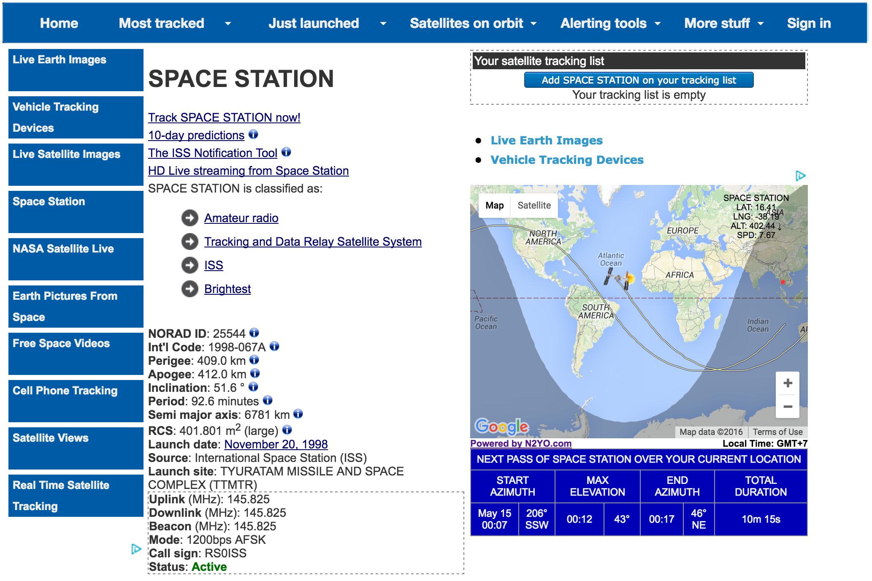Open Amateur radio category link
Viewport: 872px width, 581px height.
(241, 218)
